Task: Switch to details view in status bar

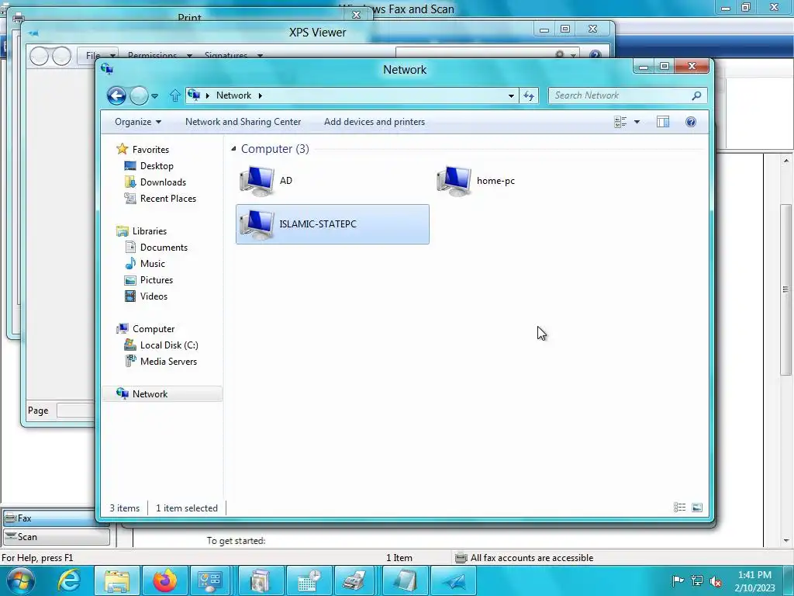Action: 679,508
